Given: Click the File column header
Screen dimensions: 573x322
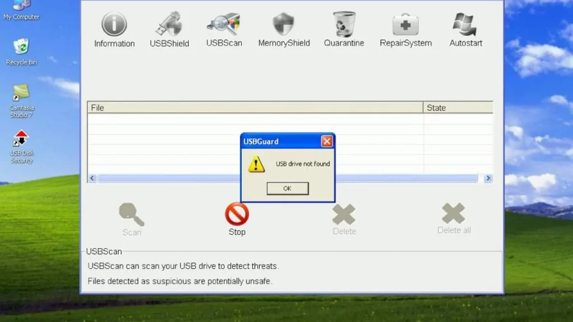Looking at the screenshot, I should [255, 108].
